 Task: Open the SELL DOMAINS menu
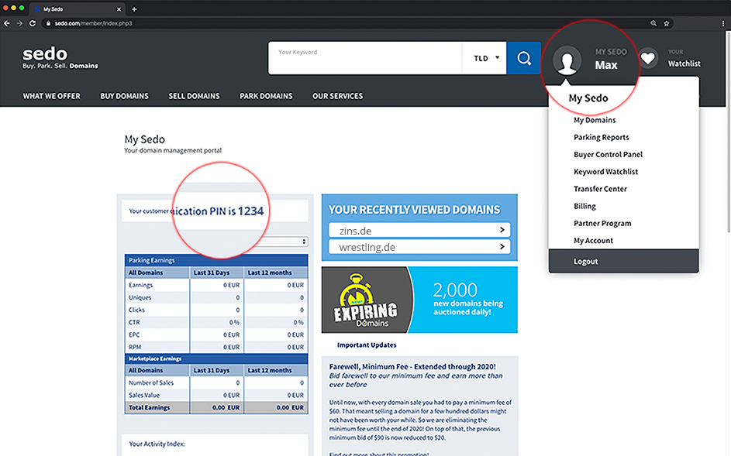click(194, 96)
